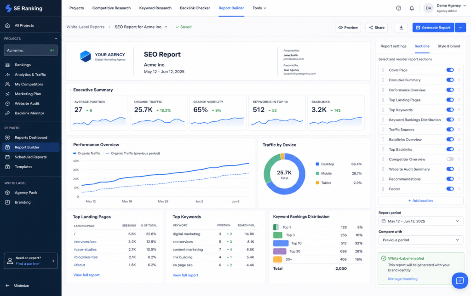Click the Templates sidebar icon

pyautogui.click(x=7, y=166)
